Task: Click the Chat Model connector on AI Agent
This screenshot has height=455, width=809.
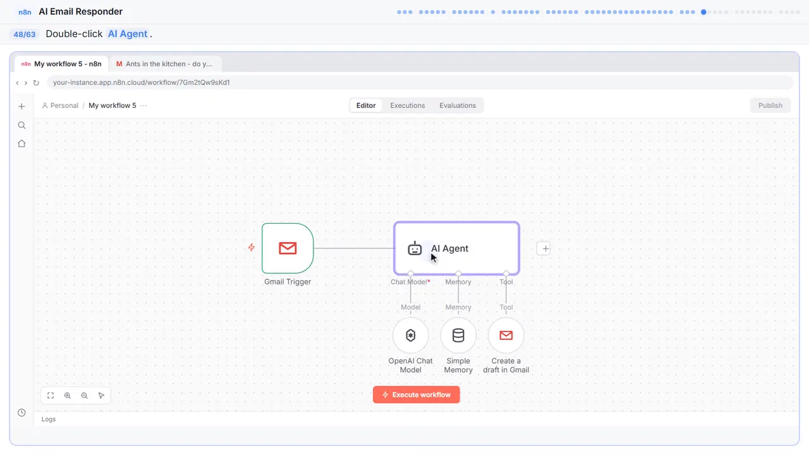Action: [x=411, y=274]
